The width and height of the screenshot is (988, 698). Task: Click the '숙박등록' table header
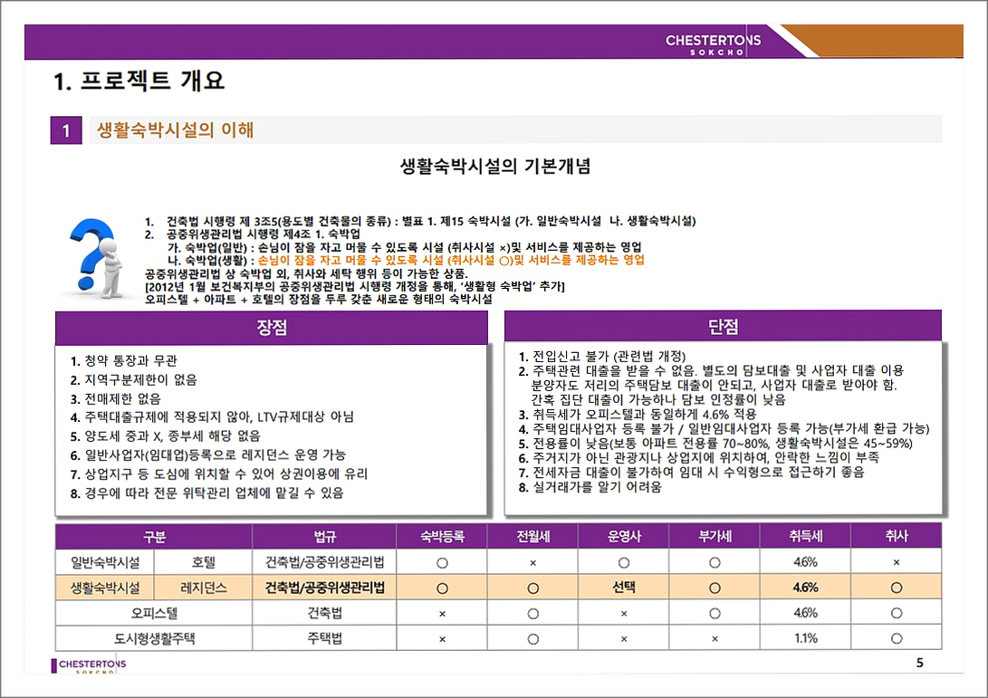pos(442,537)
